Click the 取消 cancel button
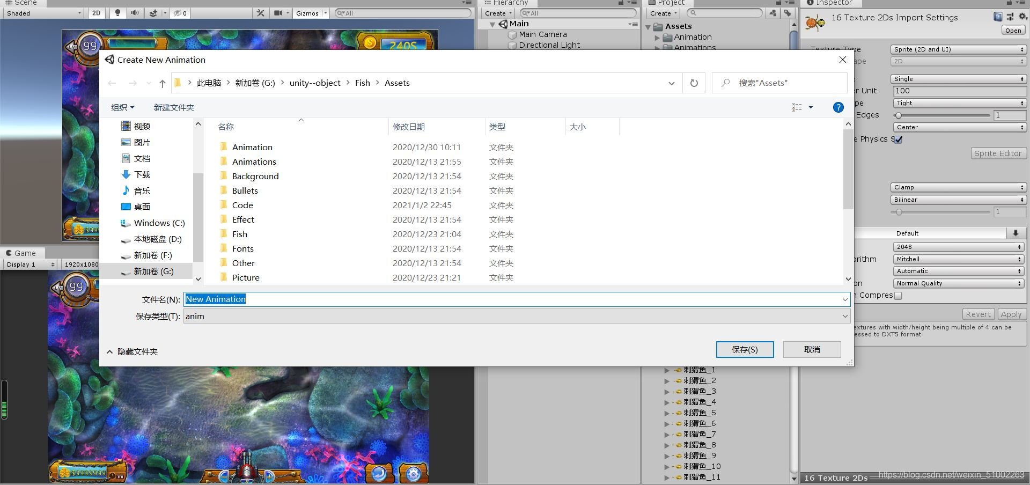Viewport: 1030px width, 485px height. click(812, 349)
